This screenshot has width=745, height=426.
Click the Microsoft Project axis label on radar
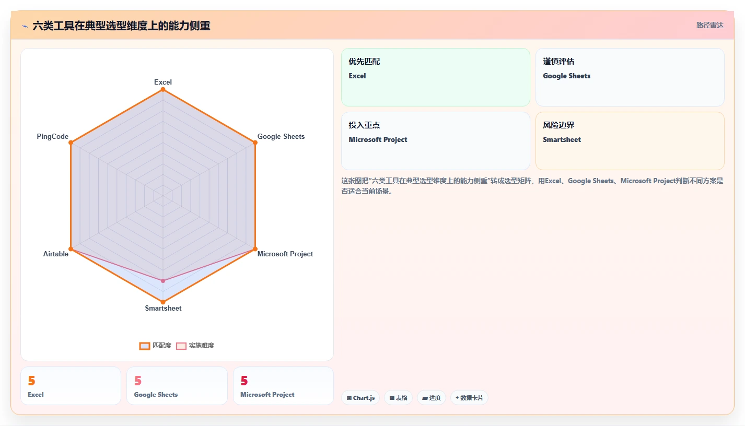coord(285,254)
